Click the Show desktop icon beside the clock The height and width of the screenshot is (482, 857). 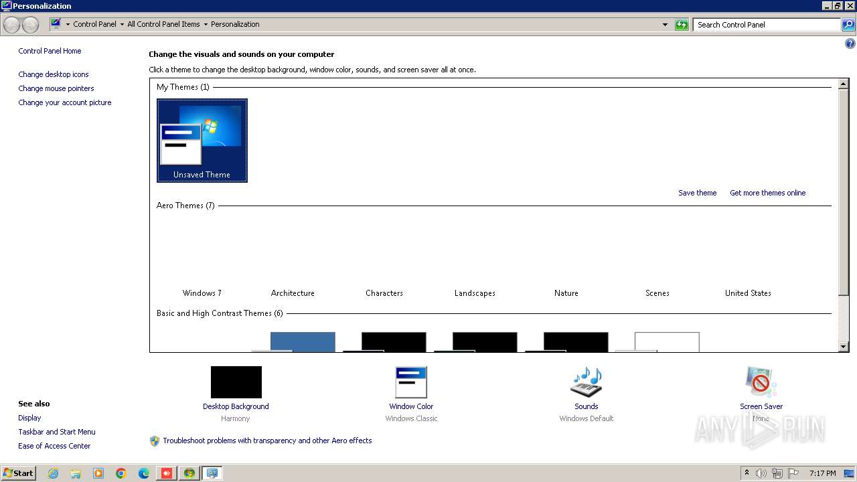[849, 473]
